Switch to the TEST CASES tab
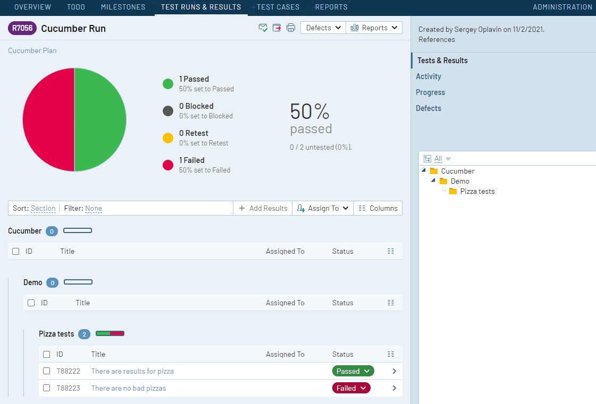 tap(278, 7)
